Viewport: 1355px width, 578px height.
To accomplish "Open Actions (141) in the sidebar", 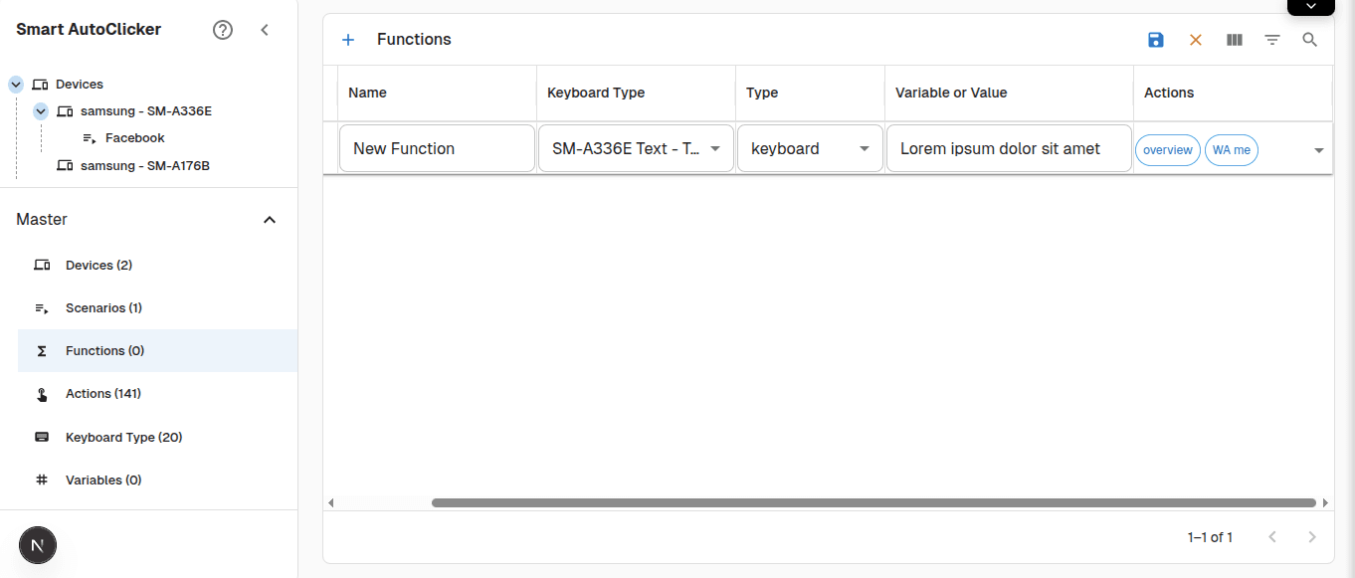I will [x=101, y=393].
